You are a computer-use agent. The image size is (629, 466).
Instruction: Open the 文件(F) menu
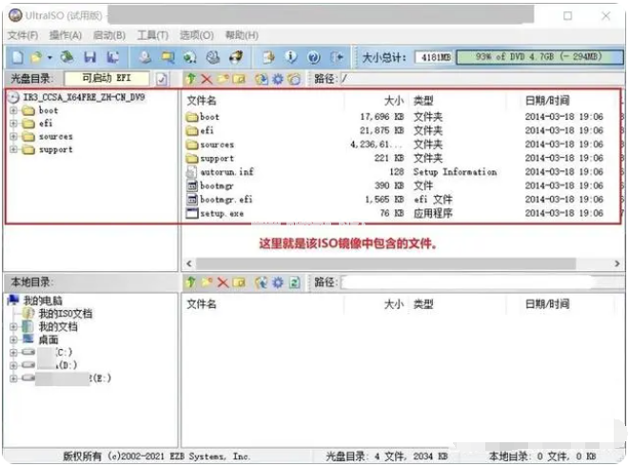[x=22, y=35]
